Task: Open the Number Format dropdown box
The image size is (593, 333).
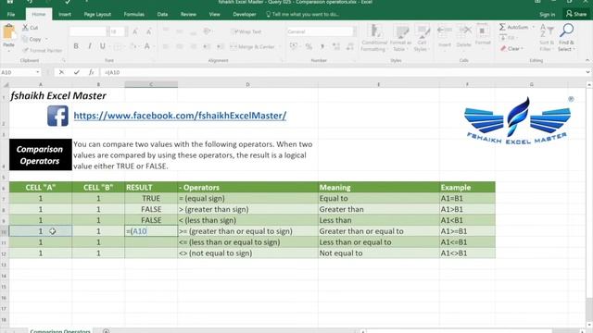Action: pos(322,31)
